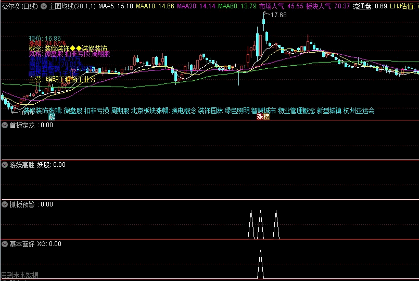
Task: Click the 装饰园林 concept tag
Action: pos(210,111)
